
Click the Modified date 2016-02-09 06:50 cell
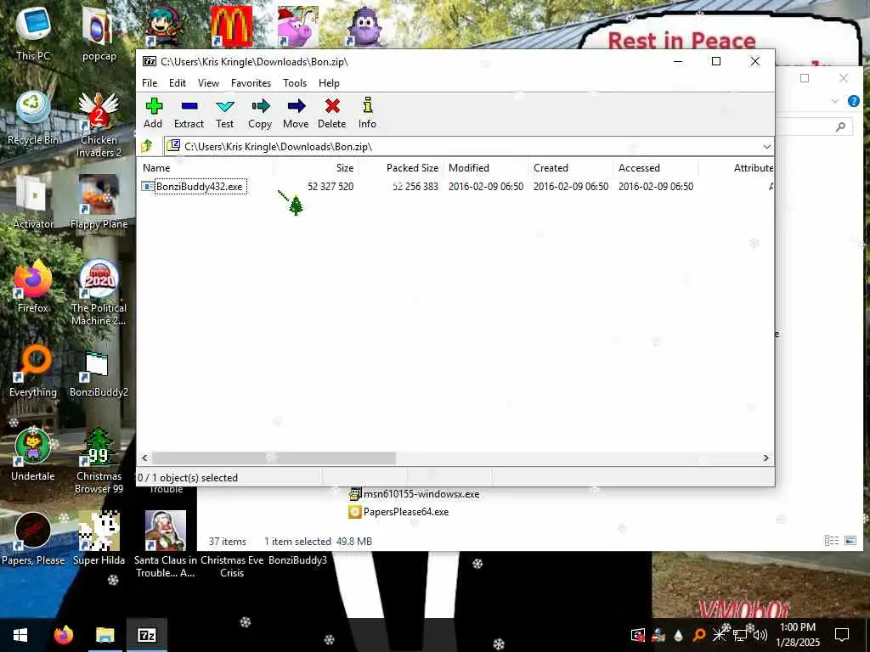coord(485,187)
